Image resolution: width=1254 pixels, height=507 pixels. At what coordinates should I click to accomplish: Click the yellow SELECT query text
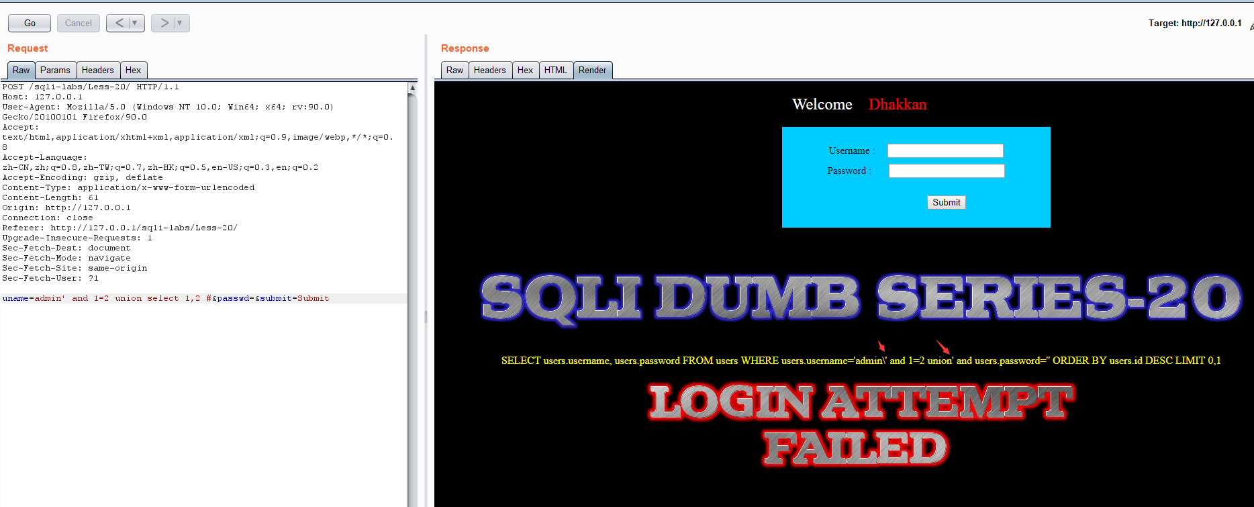[861, 361]
